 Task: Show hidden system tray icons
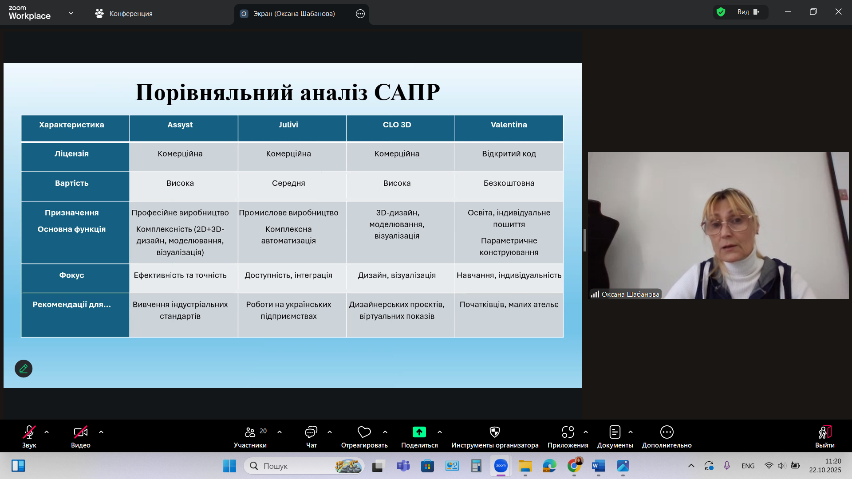click(691, 466)
